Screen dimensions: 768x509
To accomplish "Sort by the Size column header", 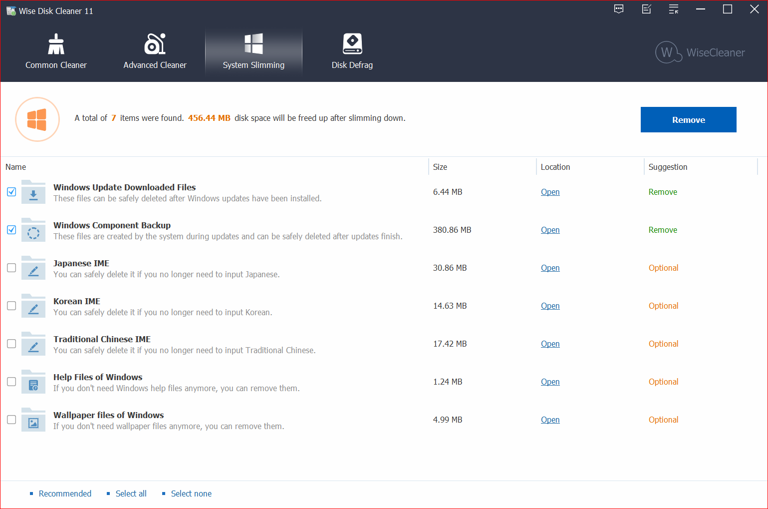I will click(440, 167).
